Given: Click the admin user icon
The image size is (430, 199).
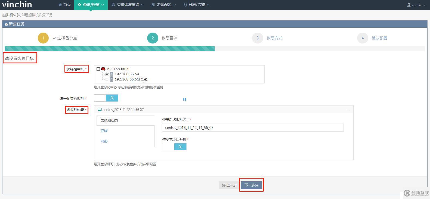Looking at the screenshot, I should [409, 5].
